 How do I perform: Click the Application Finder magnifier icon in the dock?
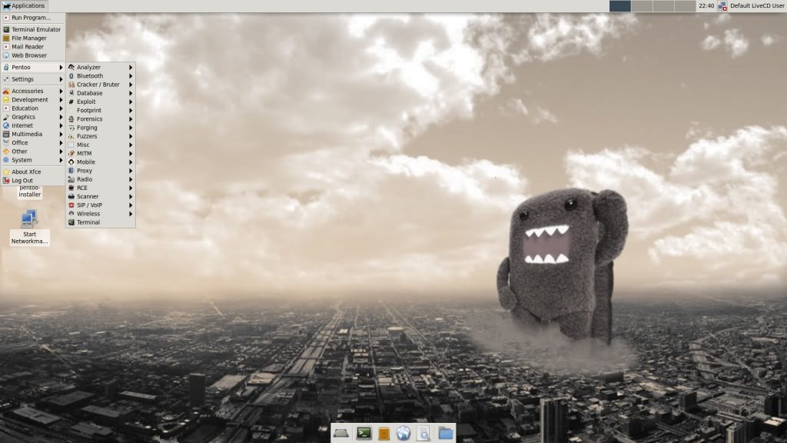pyautogui.click(x=422, y=432)
